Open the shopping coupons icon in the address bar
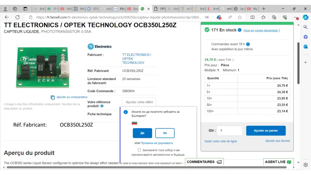 [x=219, y=17]
